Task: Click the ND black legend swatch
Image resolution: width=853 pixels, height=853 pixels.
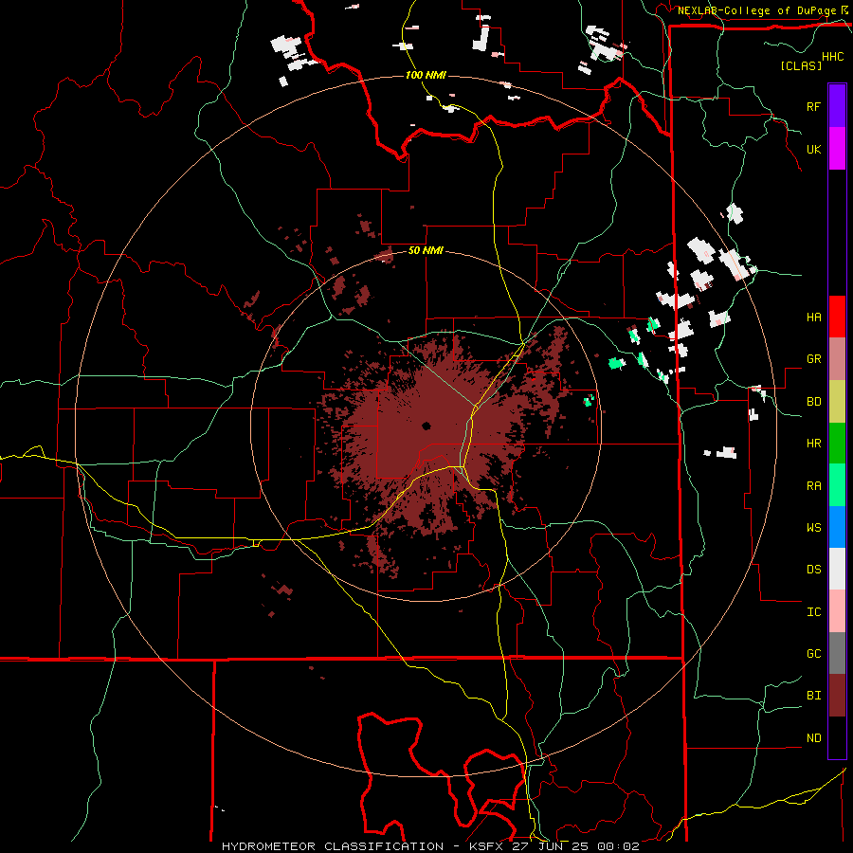Action: pyautogui.click(x=837, y=737)
